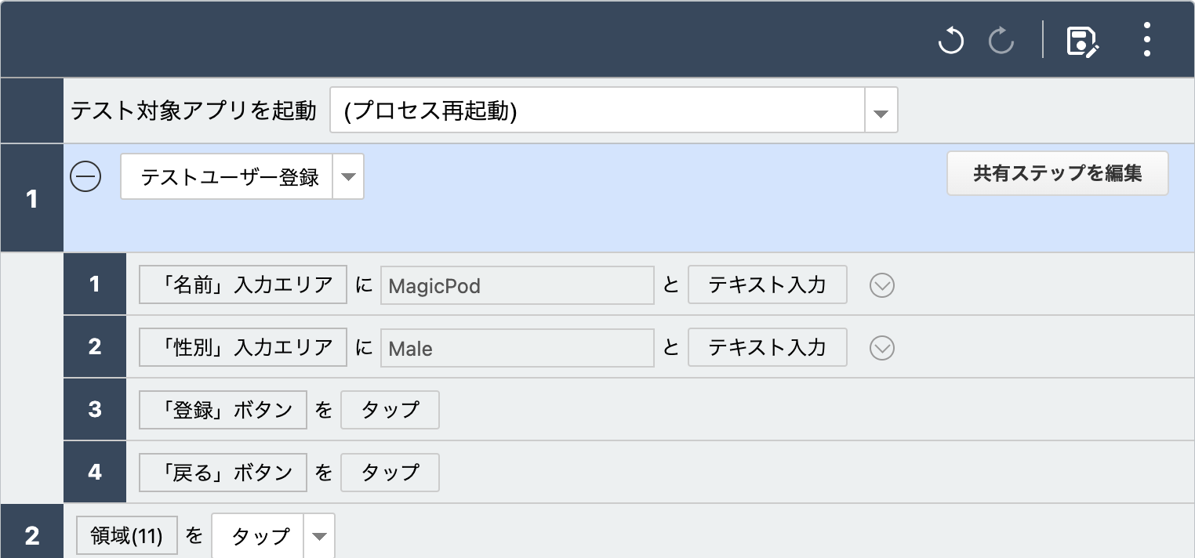The width and height of the screenshot is (1195, 558).
Task: Select sub-step number 1 for 名前 row
Action: click(95, 284)
